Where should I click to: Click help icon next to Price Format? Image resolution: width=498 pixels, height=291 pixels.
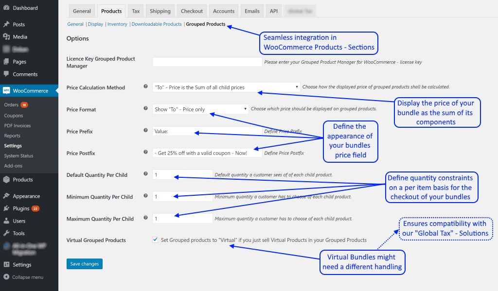(145, 108)
